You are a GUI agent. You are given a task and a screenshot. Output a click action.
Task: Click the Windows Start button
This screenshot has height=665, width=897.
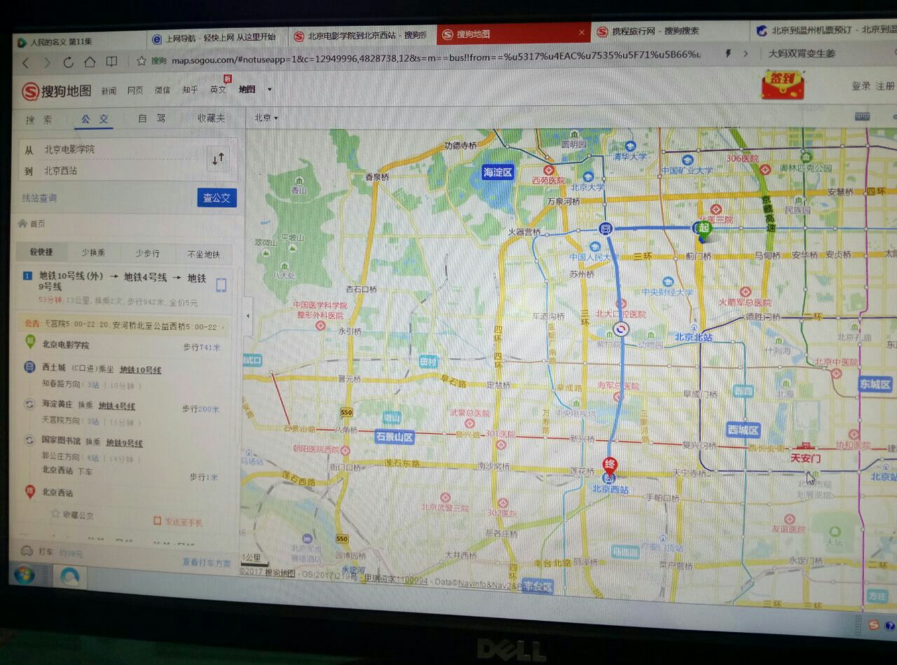(x=24, y=575)
